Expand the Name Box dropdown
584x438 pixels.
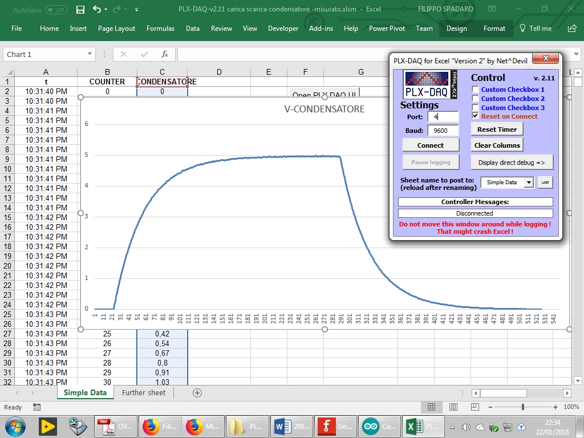click(90, 54)
